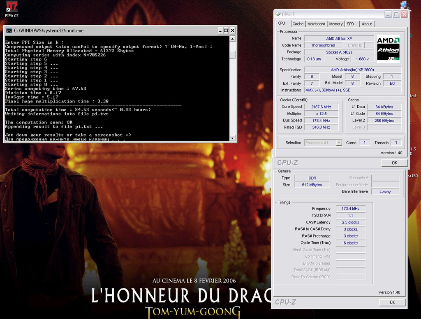Viewport: 421px width, 319px height.
Task: Click the Technology value '0.13 um'
Action: [314, 59]
